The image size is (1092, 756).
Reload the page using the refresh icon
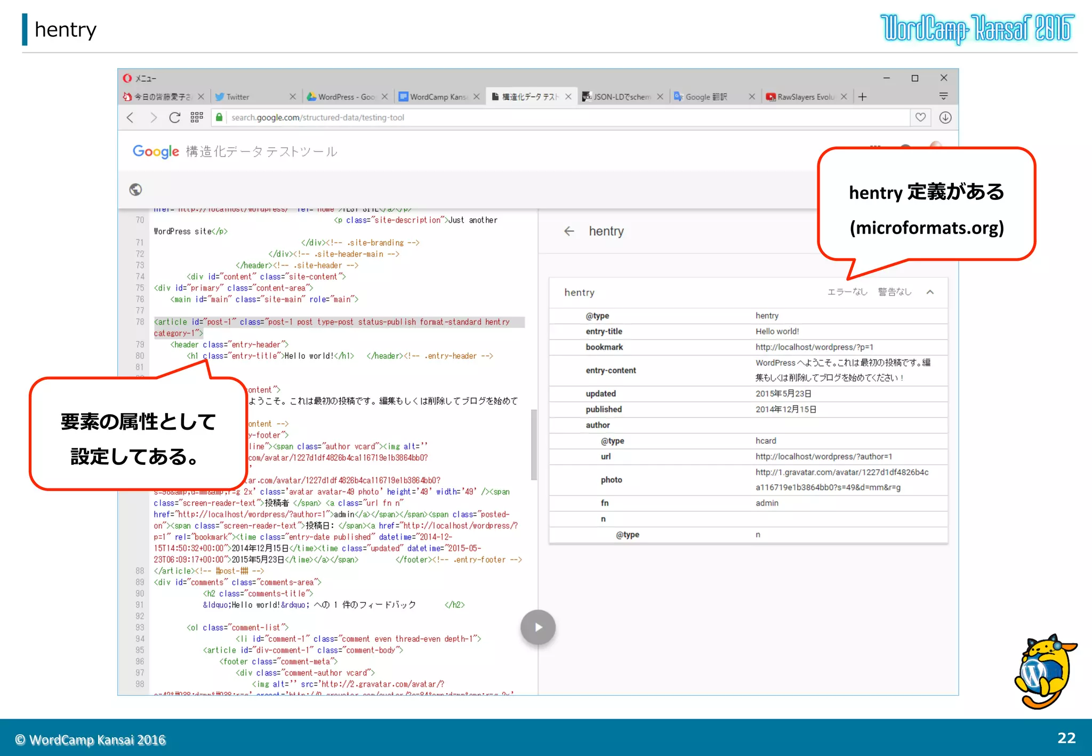click(x=174, y=117)
